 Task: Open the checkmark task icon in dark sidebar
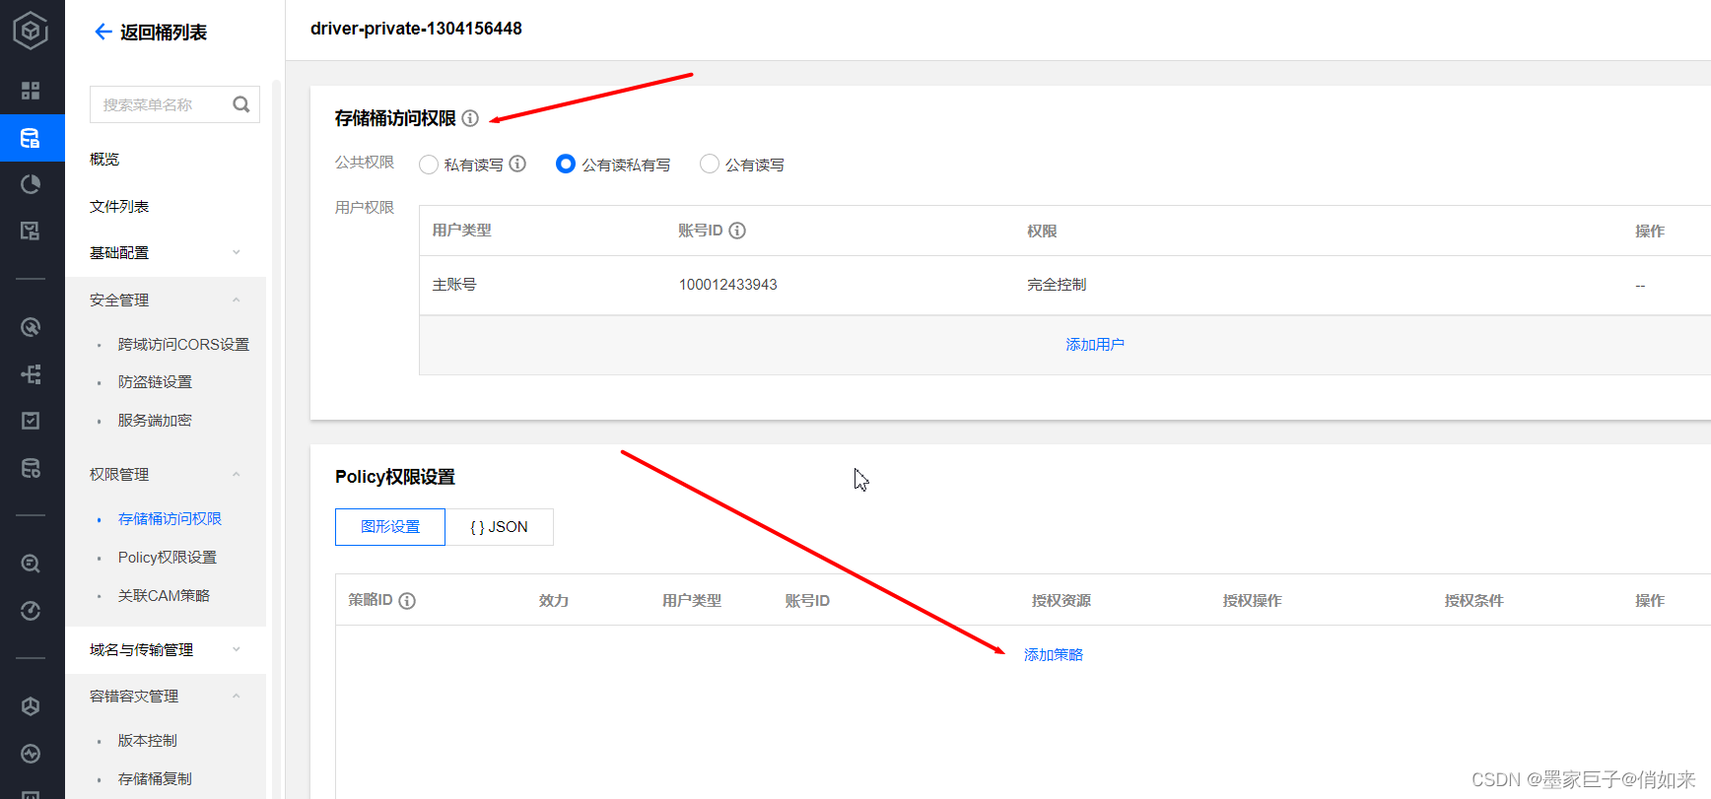click(x=31, y=421)
